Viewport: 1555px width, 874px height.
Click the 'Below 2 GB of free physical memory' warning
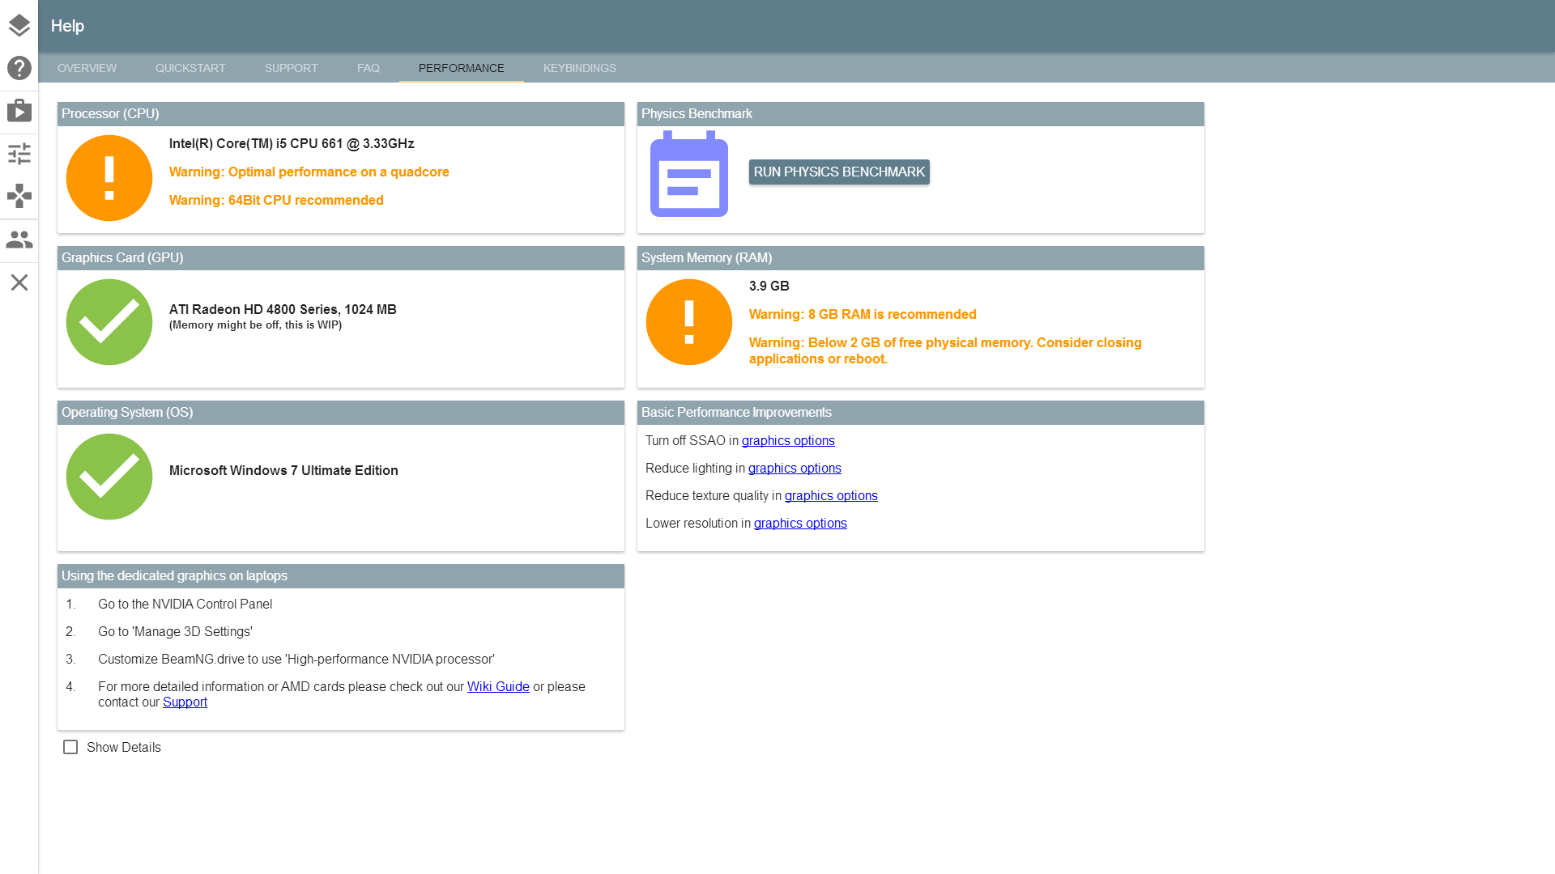[945, 350]
